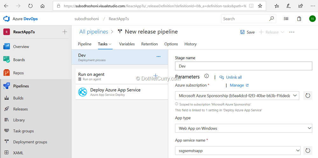Select Deploy Azure App Service task
Viewport: 318px width, 158px height.
click(x=122, y=92)
